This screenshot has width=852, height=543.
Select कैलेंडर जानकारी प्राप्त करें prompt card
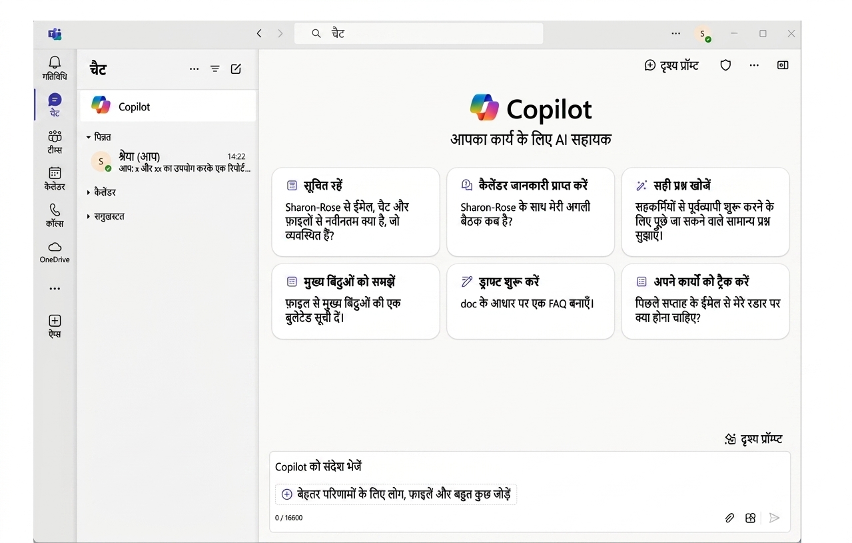530,212
